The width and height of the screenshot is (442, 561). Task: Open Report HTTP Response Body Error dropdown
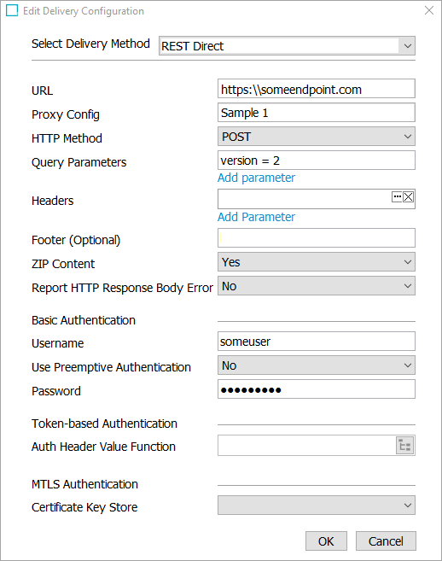pos(316,286)
